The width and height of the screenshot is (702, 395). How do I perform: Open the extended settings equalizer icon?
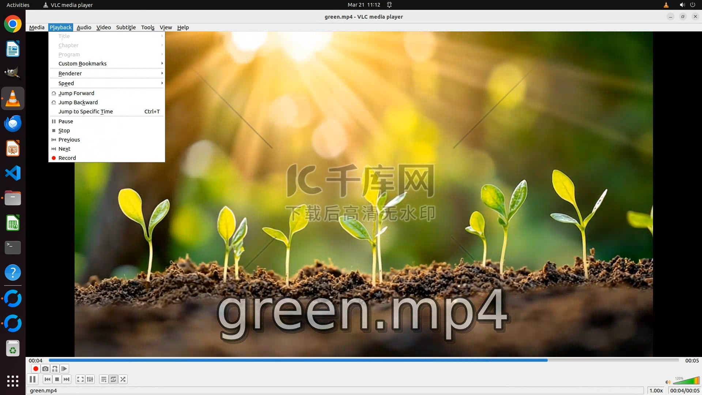click(90, 379)
